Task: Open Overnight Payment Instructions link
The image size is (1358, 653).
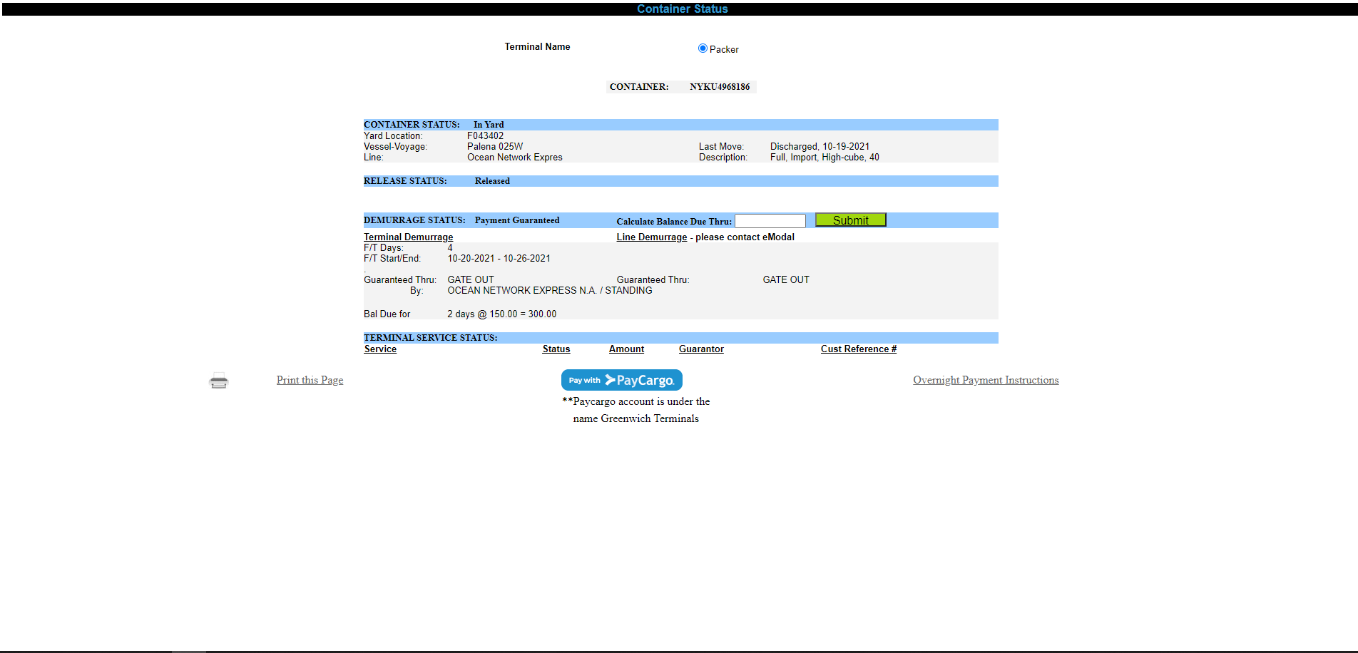Action: (x=986, y=380)
